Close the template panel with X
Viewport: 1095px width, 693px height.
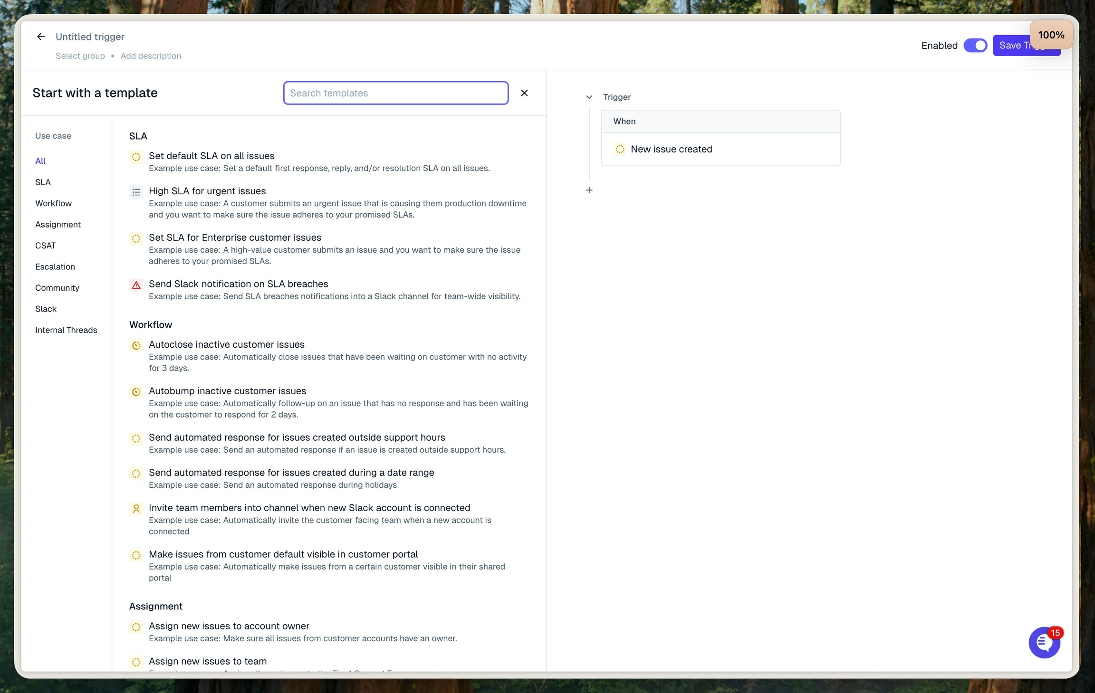click(x=524, y=93)
